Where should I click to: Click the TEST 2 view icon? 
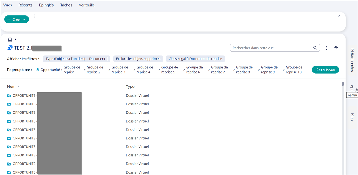10,48
